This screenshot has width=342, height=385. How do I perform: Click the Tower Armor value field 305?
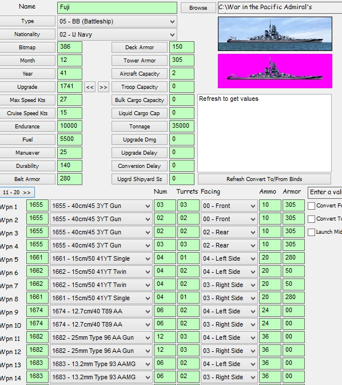click(x=182, y=60)
